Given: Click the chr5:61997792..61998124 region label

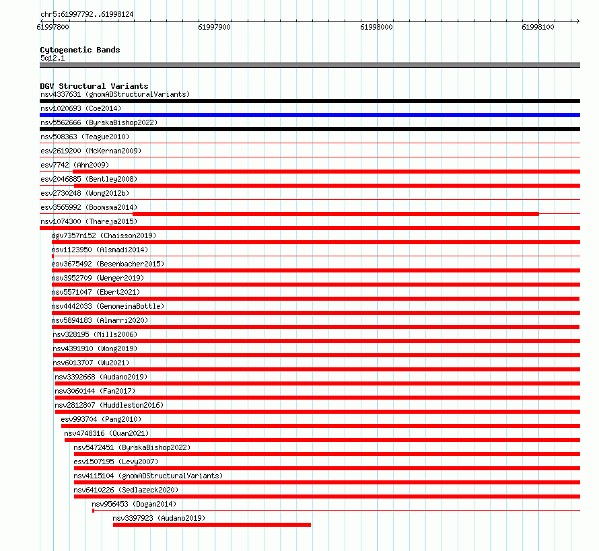Looking at the screenshot, I should coord(87,14).
